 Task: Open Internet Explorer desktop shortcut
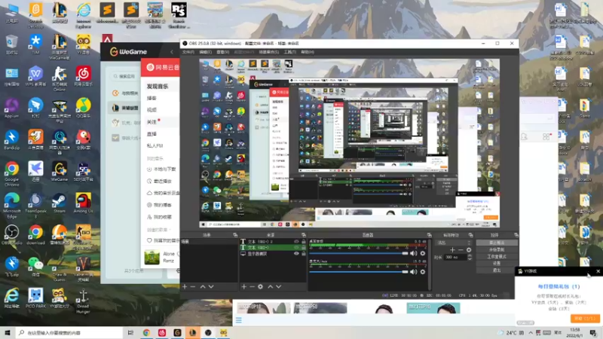[83, 15]
